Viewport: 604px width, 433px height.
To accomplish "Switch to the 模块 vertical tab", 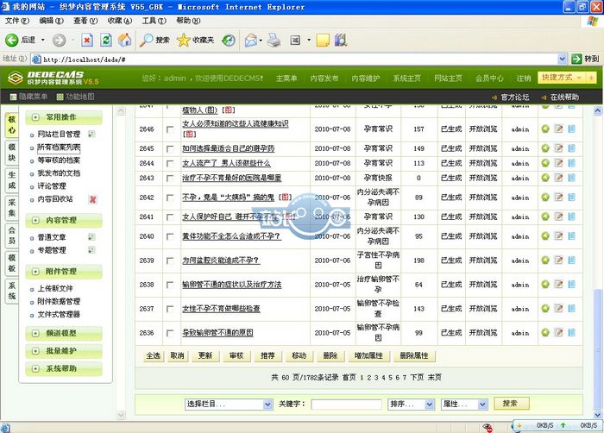I will (x=12, y=153).
